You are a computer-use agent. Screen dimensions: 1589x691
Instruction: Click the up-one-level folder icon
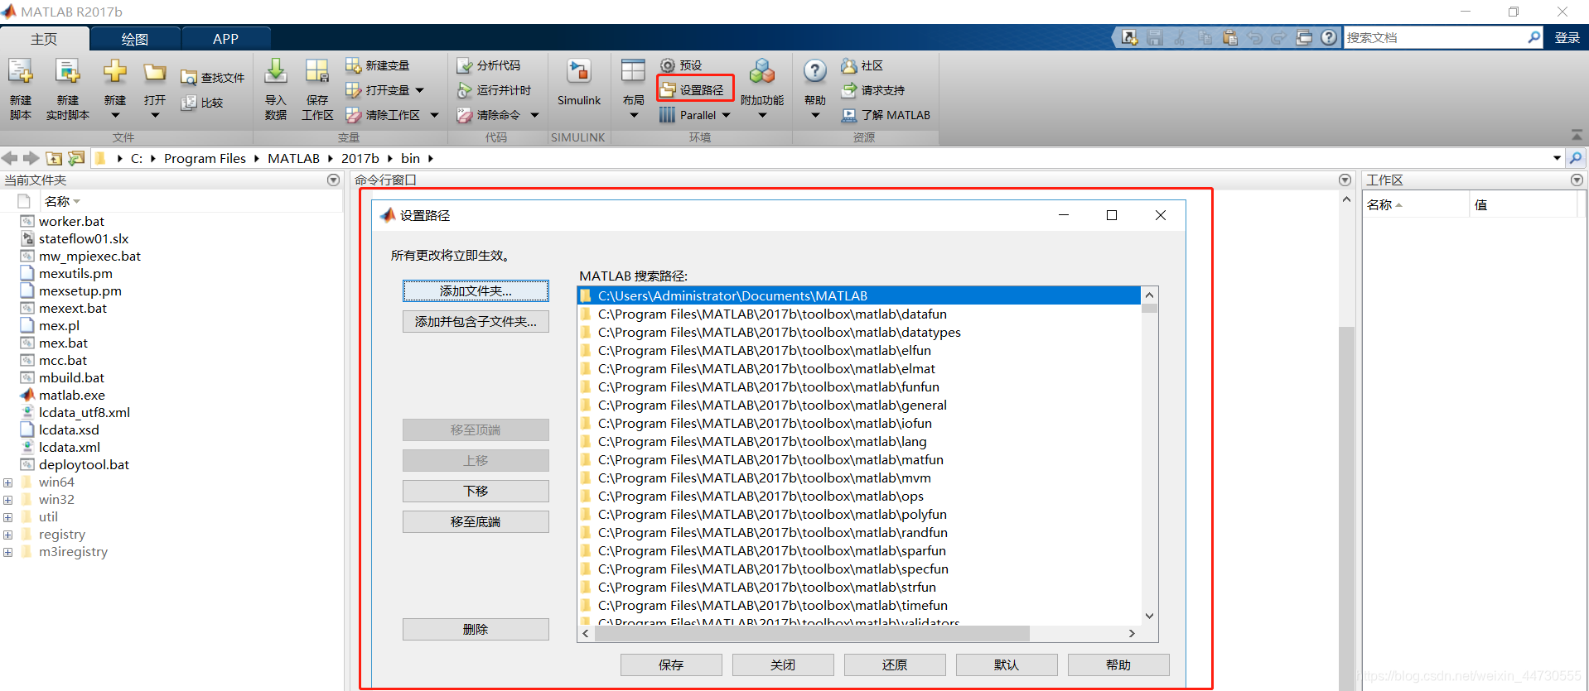pyautogui.click(x=54, y=158)
